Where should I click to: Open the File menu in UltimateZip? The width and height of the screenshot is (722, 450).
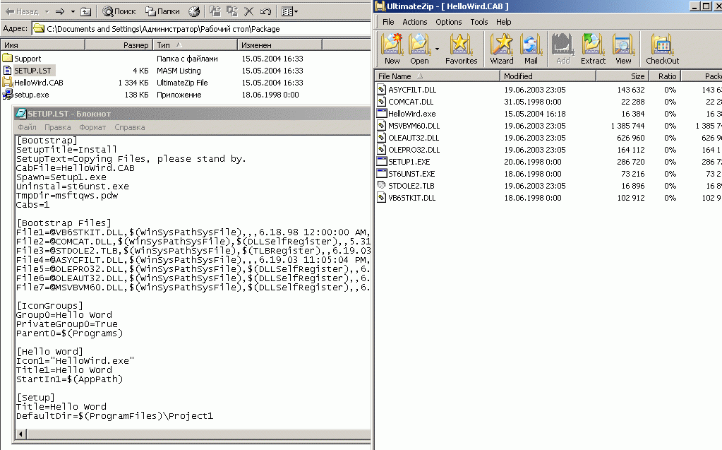pyautogui.click(x=388, y=22)
